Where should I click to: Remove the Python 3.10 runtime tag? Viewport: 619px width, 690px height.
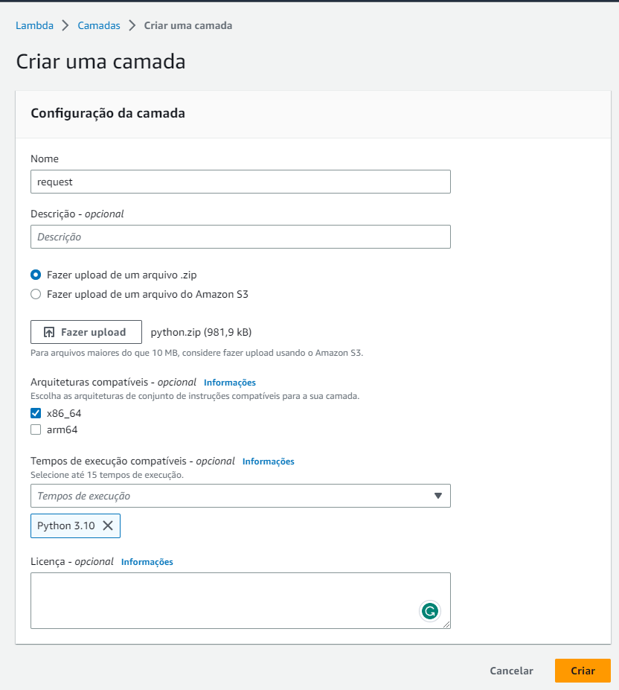(108, 526)
